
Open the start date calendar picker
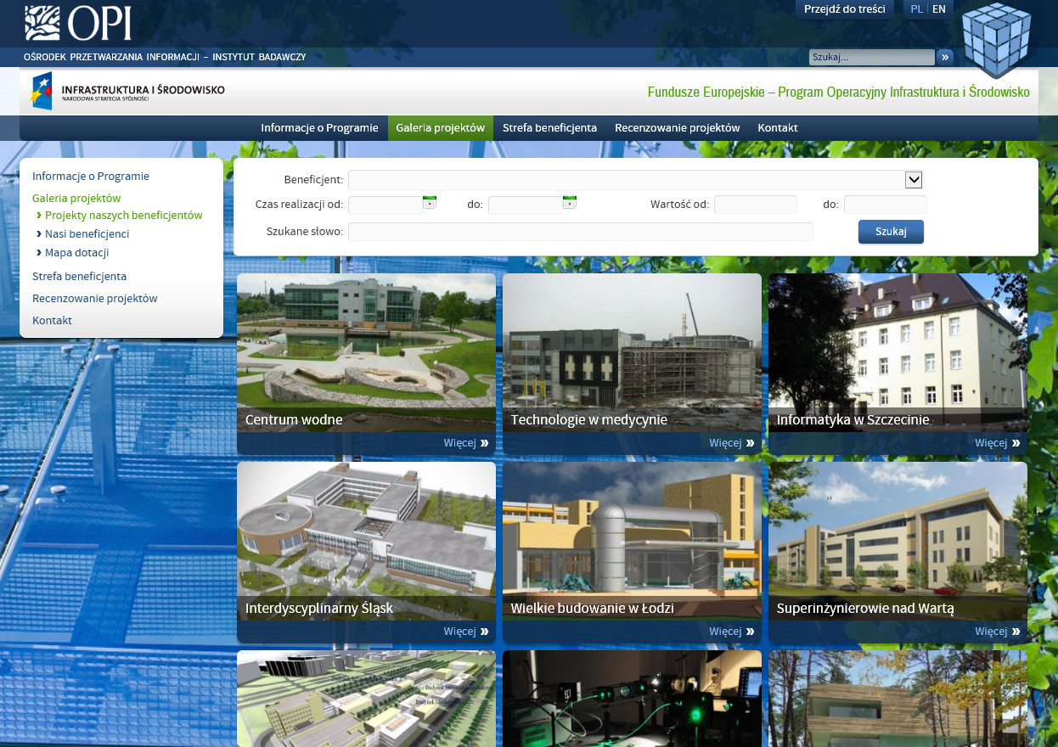pyautogui.click(x=430, y=202)
